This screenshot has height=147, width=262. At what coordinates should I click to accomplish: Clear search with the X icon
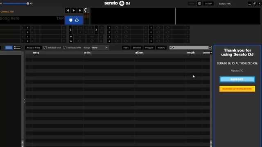[x=210, y=48]
